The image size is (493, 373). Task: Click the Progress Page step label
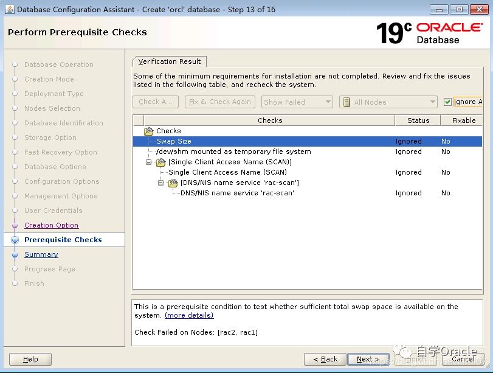point(50,269)
